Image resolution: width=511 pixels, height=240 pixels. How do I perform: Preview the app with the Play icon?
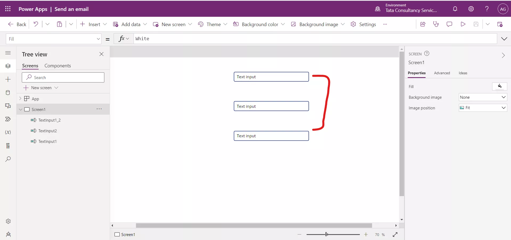click(463, 24)
